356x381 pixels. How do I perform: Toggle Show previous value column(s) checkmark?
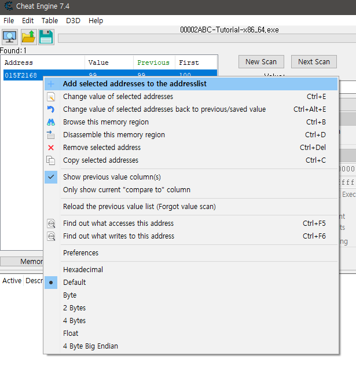click(x=51, y=177)
